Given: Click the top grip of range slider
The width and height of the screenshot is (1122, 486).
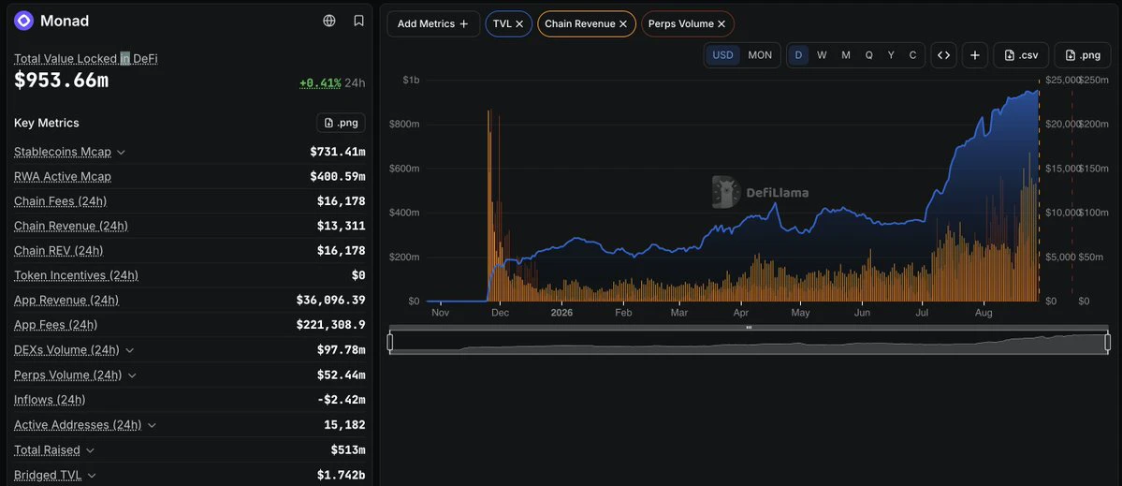Looking at the screenshot, I should click(749, 327).
